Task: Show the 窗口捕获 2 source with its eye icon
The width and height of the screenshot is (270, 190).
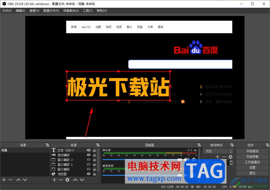Action: coord(89,164)
